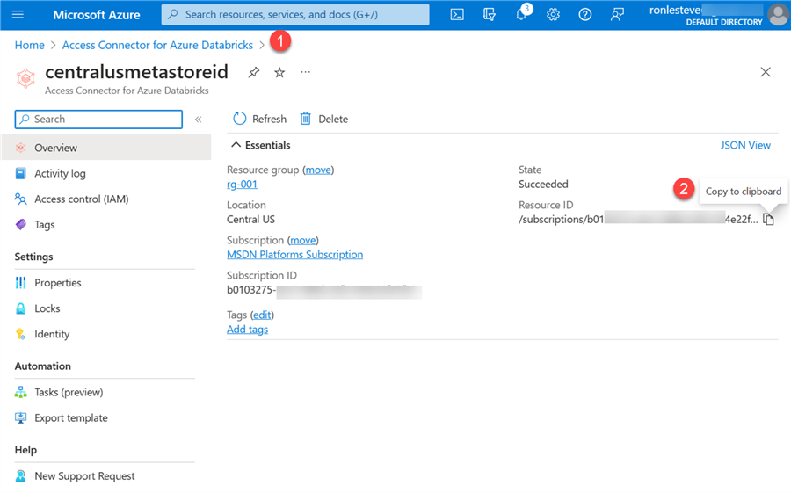The width and height of the screenshot is (791, 493).
Task: Open notifications bell icon
Action: point(521,14)
